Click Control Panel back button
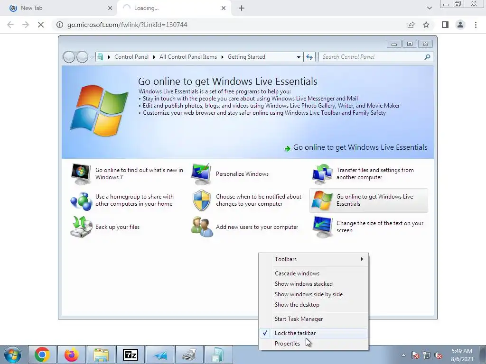 click(x=69, y=57)
